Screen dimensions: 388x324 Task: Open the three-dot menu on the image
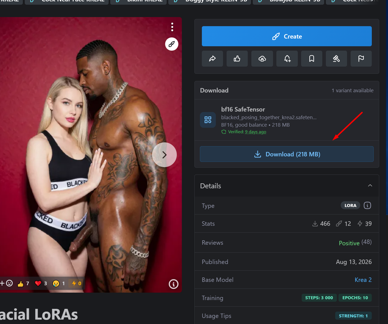click(x=172, y=27)
